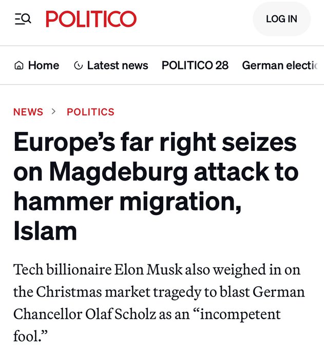
Task: Follow the NEWS breadcrumb link
Action: [28, 112]
